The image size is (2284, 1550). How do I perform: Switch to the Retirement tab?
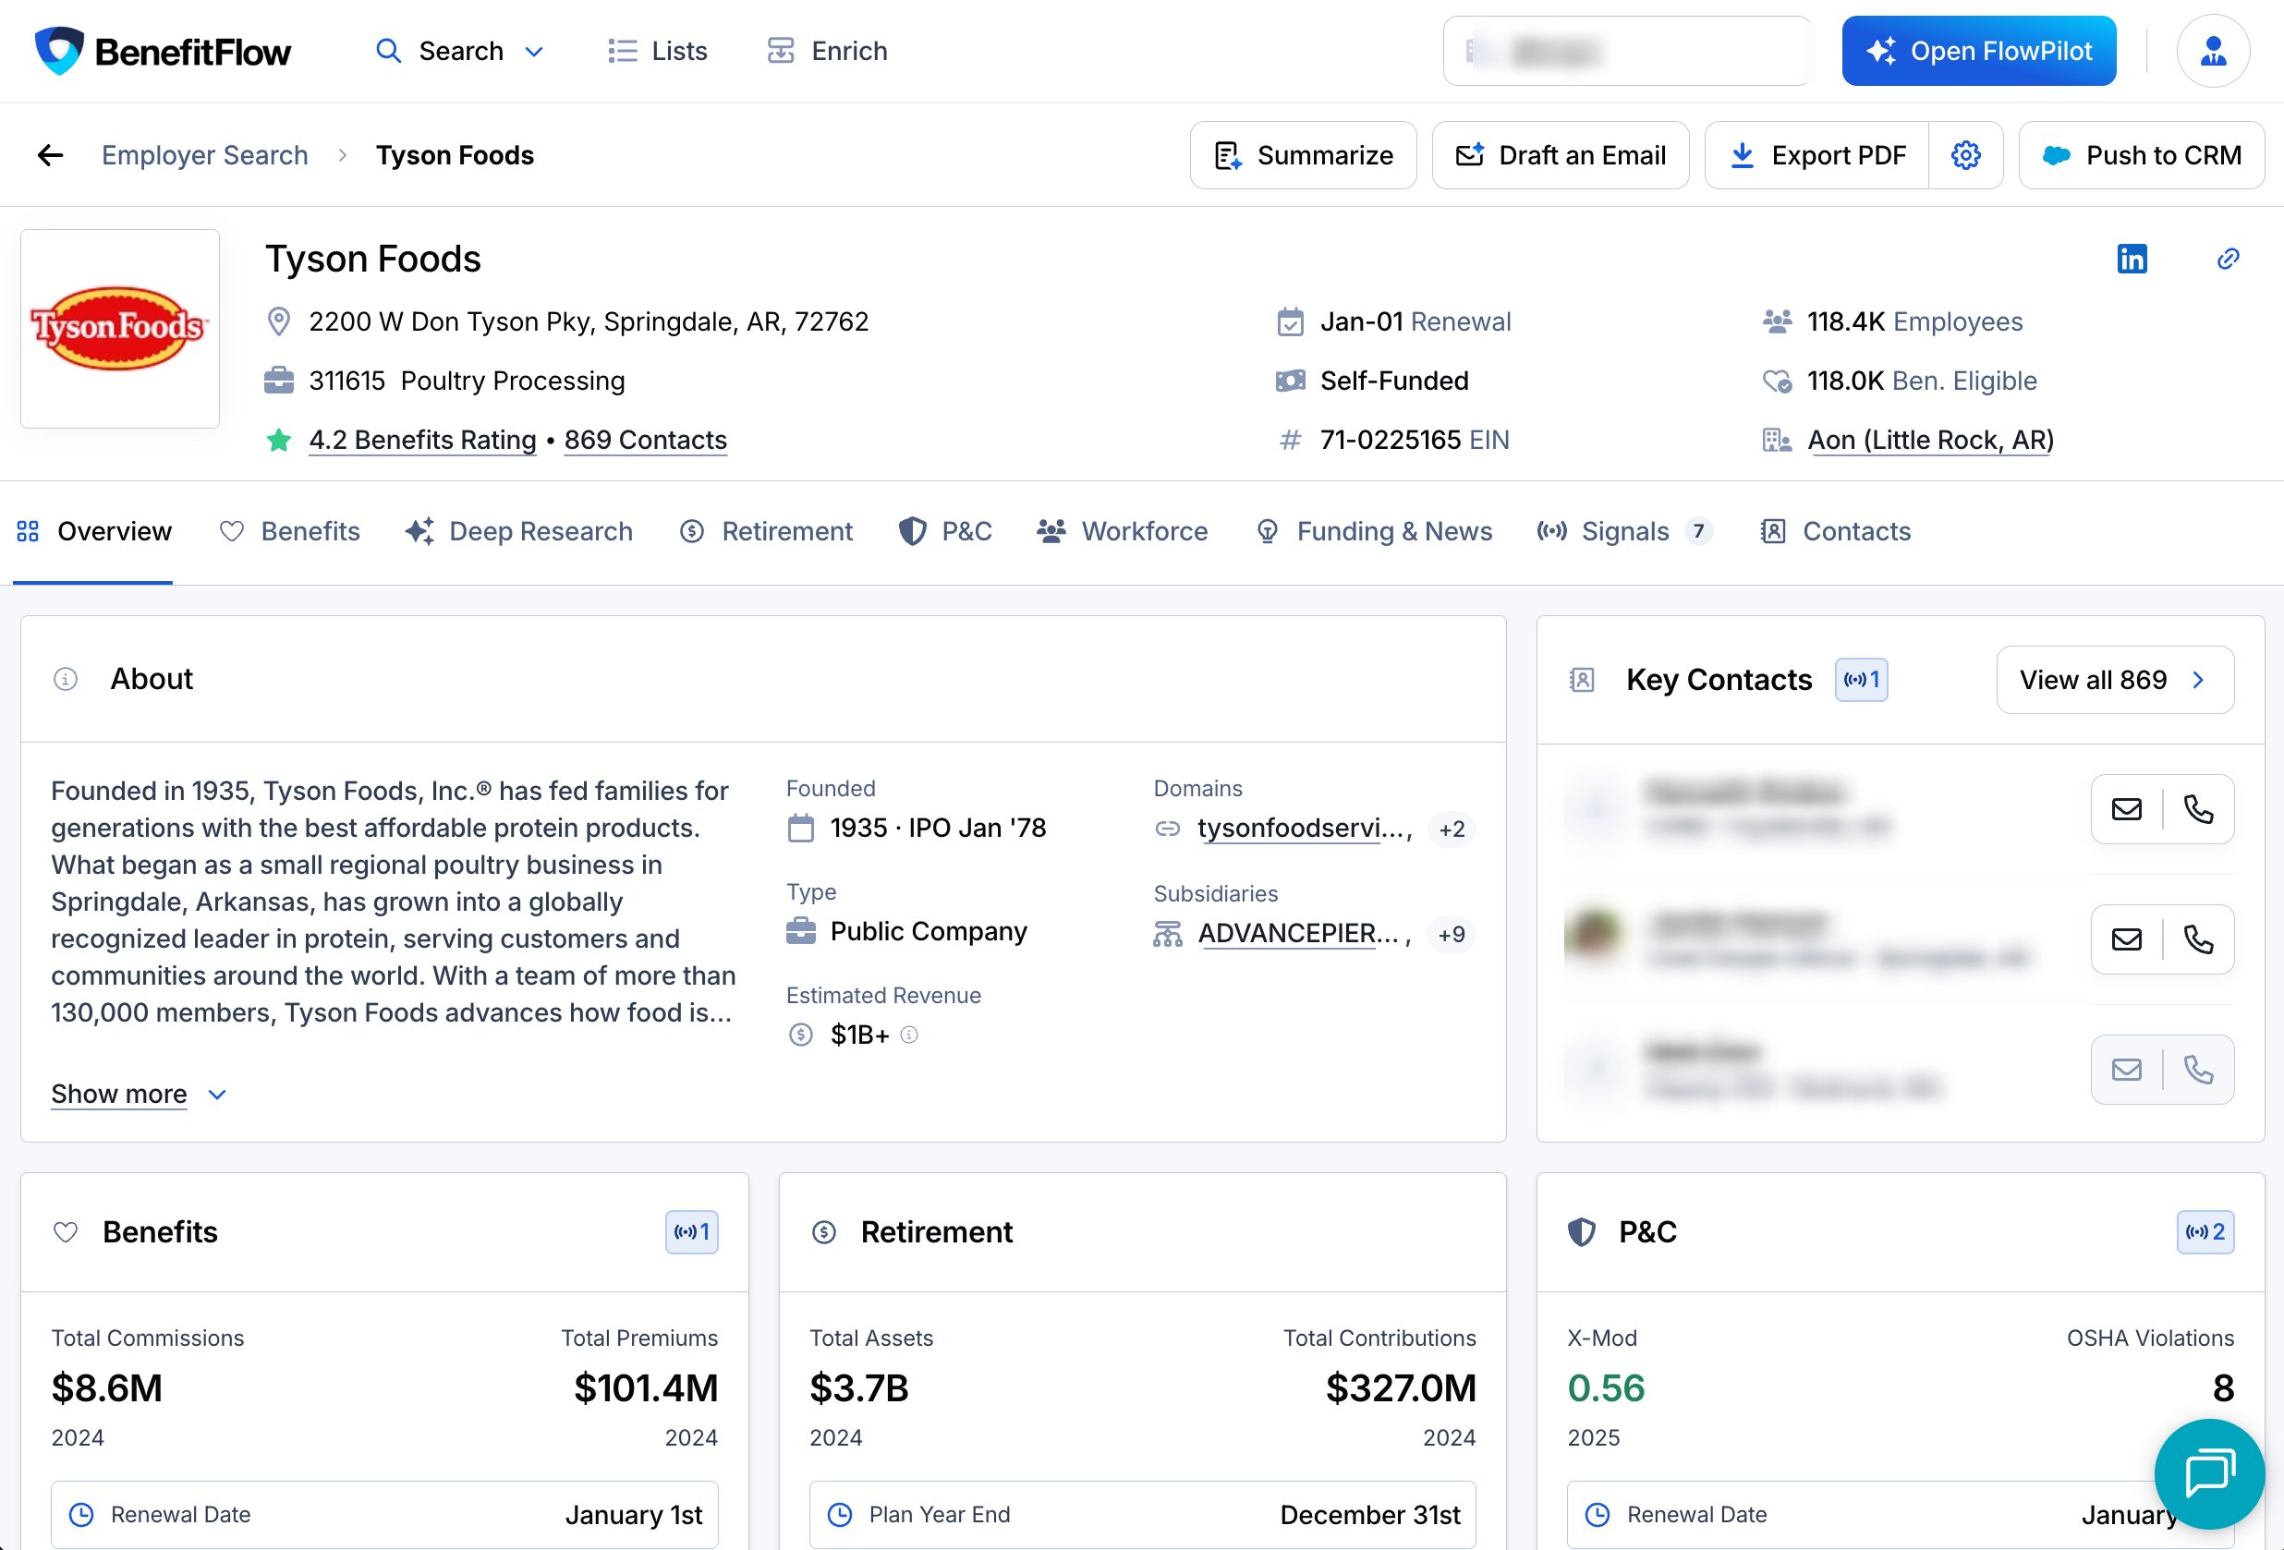[x=767, y=531]
